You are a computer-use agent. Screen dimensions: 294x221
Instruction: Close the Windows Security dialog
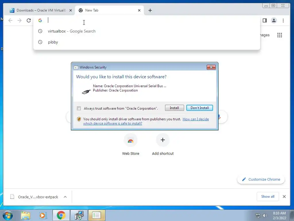click(x=211, y=67)
